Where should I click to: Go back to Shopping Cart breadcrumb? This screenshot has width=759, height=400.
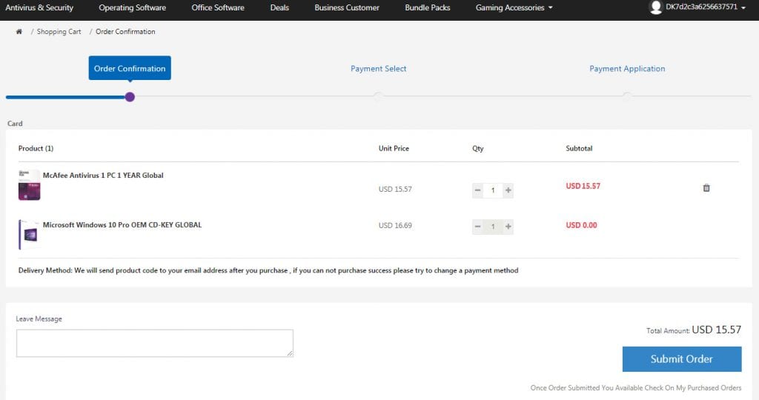[x=59, y=32]
